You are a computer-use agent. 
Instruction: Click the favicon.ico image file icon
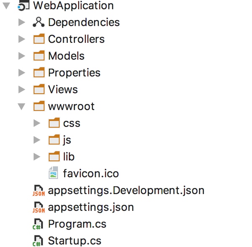54,173
